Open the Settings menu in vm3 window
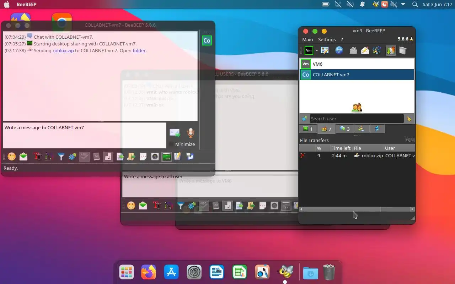The image size is (455, 284). pyautogui.click(x=327, y=39)
